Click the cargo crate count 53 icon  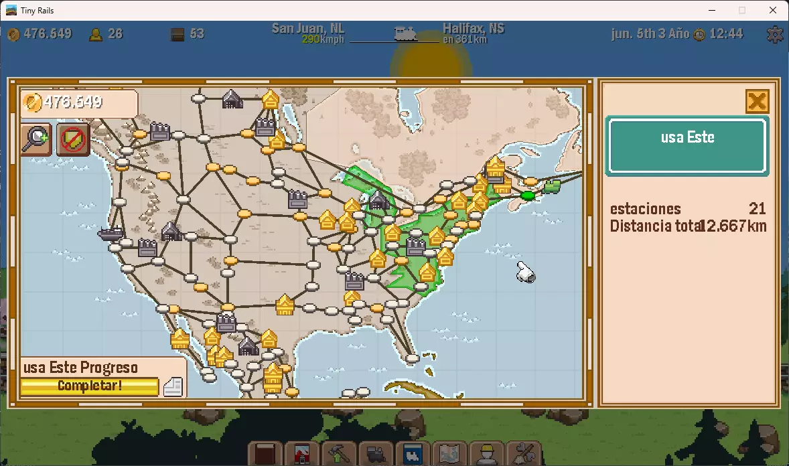[x=177, y=34]
